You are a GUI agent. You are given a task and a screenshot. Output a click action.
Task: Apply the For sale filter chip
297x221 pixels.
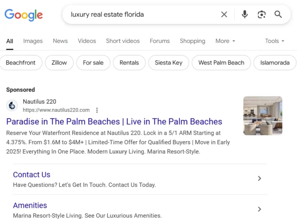point(93,63)
